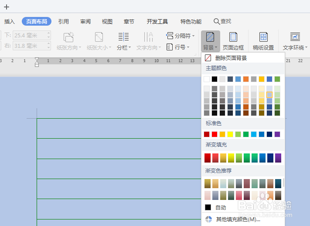Expand the paper orientation dropdown arrow
Image resolution: width=310 pixels, height=226 pixels.
click(80, 47)
